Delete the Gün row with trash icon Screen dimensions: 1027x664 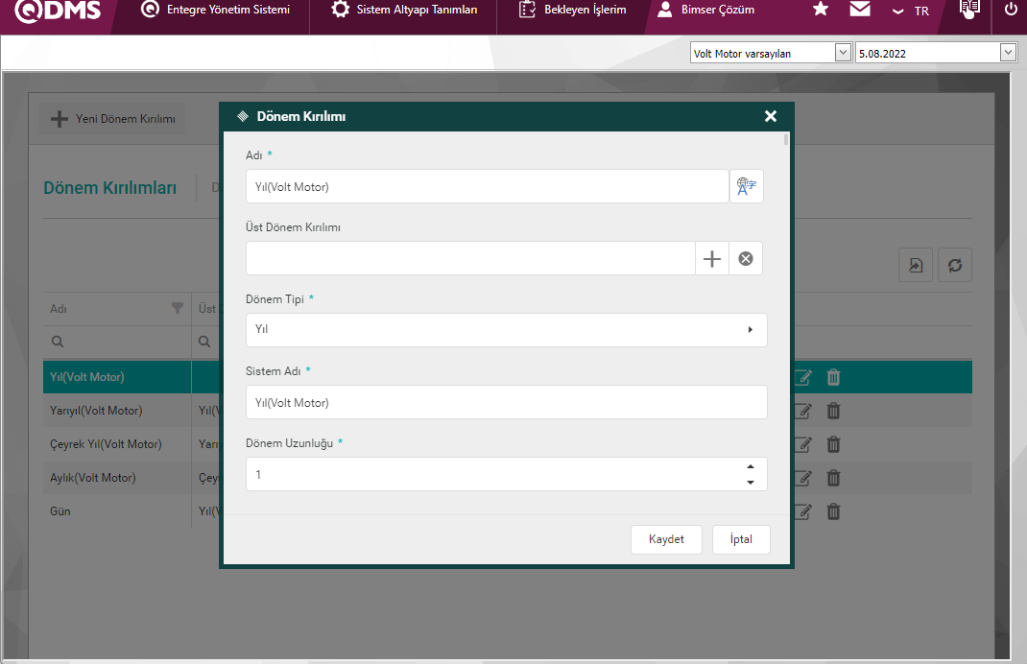coord(833,511)
